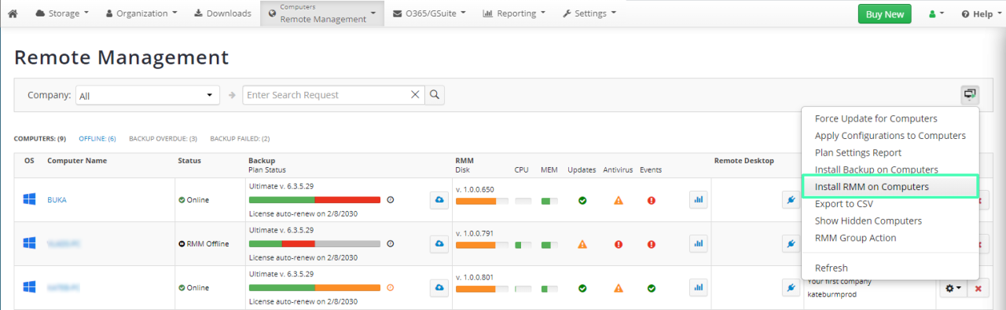The width and height of the screenshot is (1006, 310).
Task: Select Force Update for Computers
Action: click(x=876, y=119)
